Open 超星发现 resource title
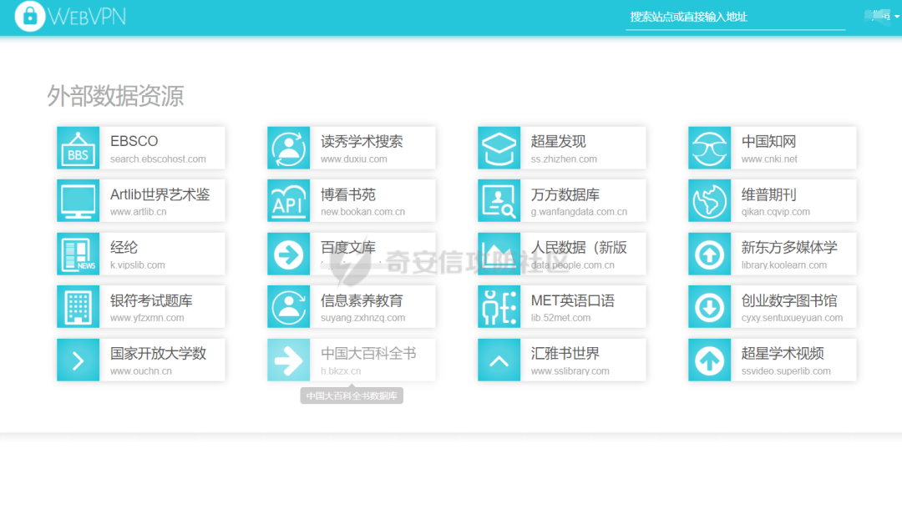 pyautogui.click(x=558, y=141)
